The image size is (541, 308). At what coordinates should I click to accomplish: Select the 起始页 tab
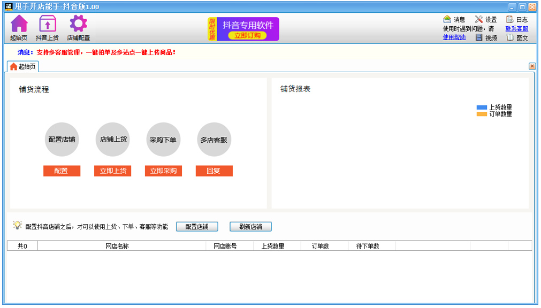(23, 66)
